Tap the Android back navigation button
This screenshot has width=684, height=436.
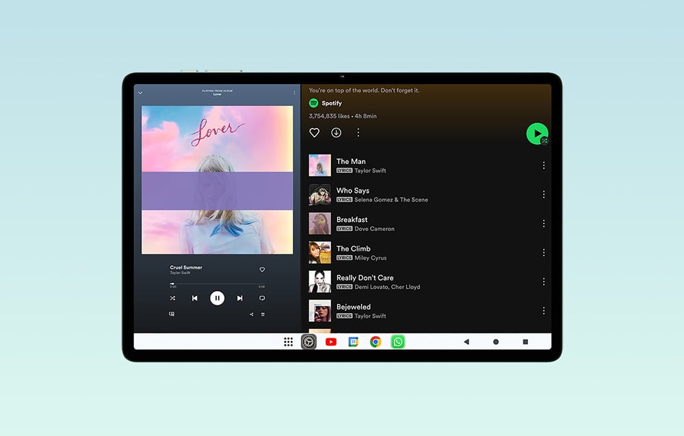(x=466, y=342)
